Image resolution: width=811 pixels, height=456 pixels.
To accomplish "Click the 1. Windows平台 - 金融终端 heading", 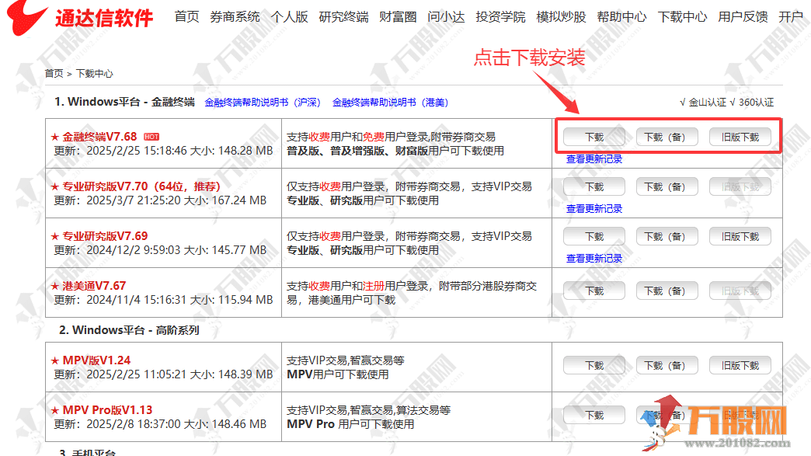I will click(x=124, y=102).
